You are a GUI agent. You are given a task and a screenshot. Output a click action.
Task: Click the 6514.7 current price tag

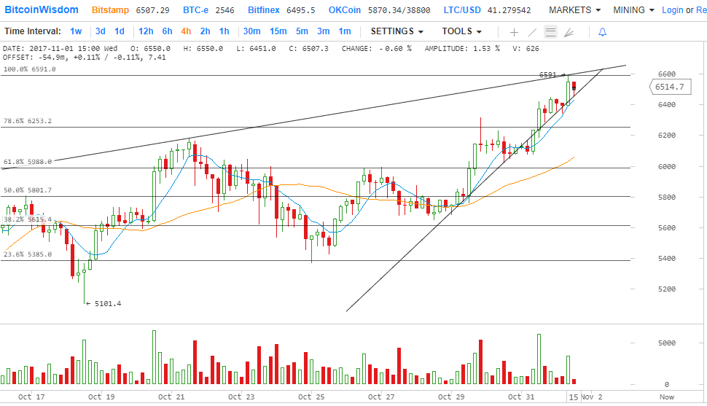point(669,87)
